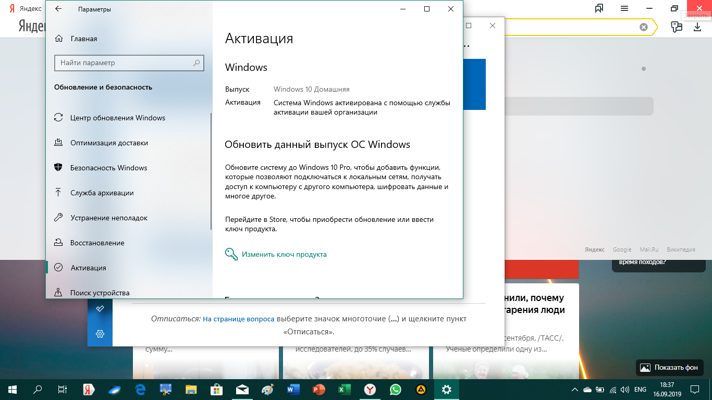712x400 pixels.
Task: Open Безопасность Windows section
Action: pyautogui.click(x=129, y=168)
